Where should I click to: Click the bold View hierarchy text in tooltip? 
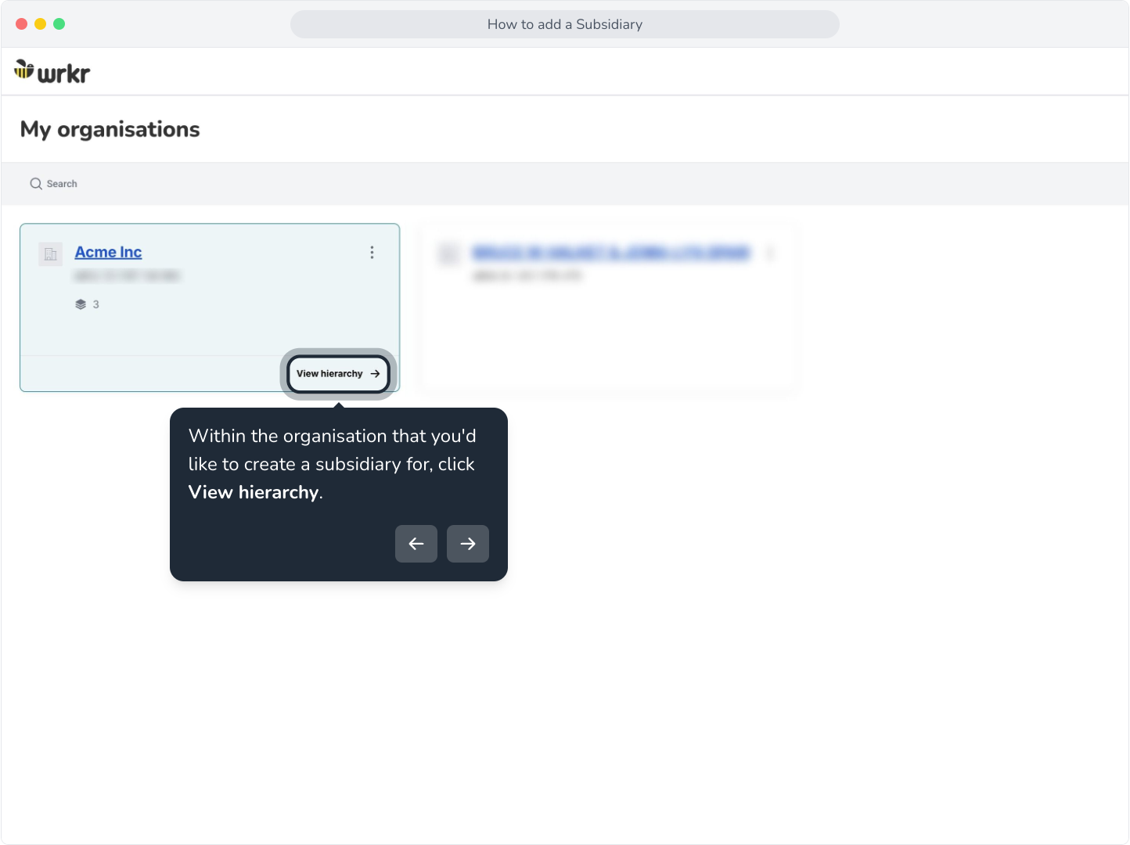point(254,492)
